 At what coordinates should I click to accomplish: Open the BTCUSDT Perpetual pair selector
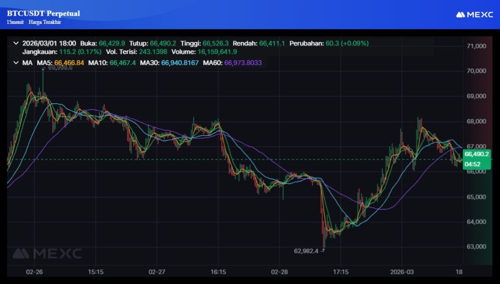click(43, 13)
